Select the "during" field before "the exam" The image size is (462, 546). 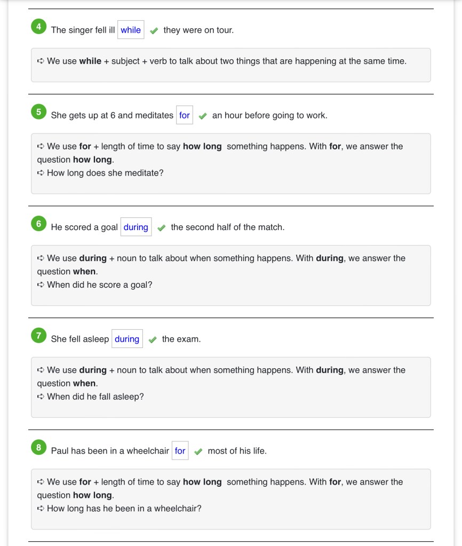click(x=127, y=339)
